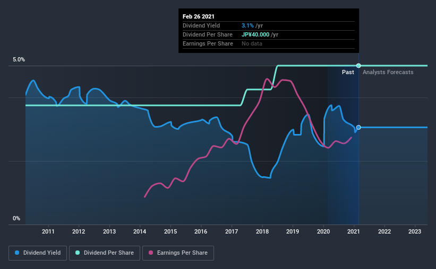Click the JP¥40.000 value in tooltip
This screenshot has width=436, height=269.
(x=255, y=34)
